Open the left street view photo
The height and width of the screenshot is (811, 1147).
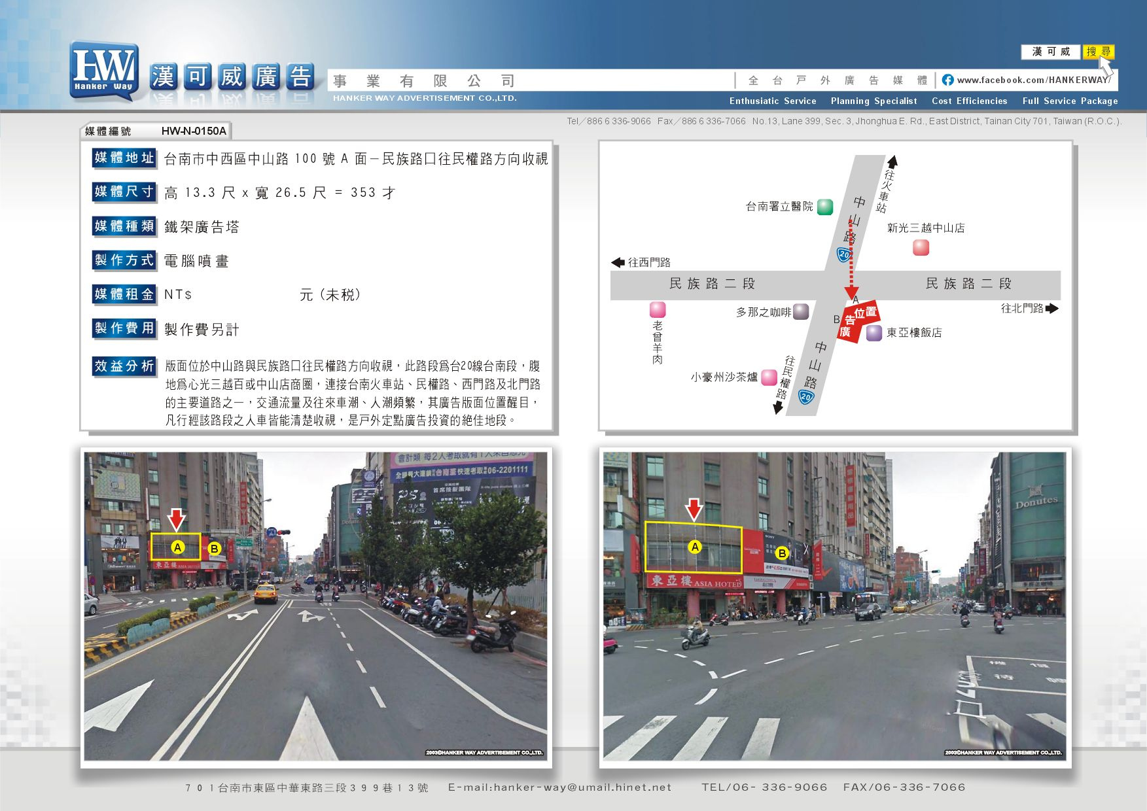316,606
